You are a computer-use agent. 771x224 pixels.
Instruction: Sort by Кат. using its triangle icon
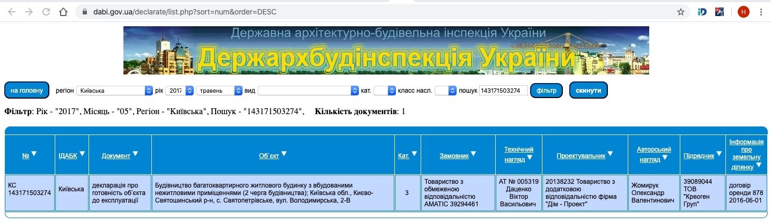[x=414, y=154]
